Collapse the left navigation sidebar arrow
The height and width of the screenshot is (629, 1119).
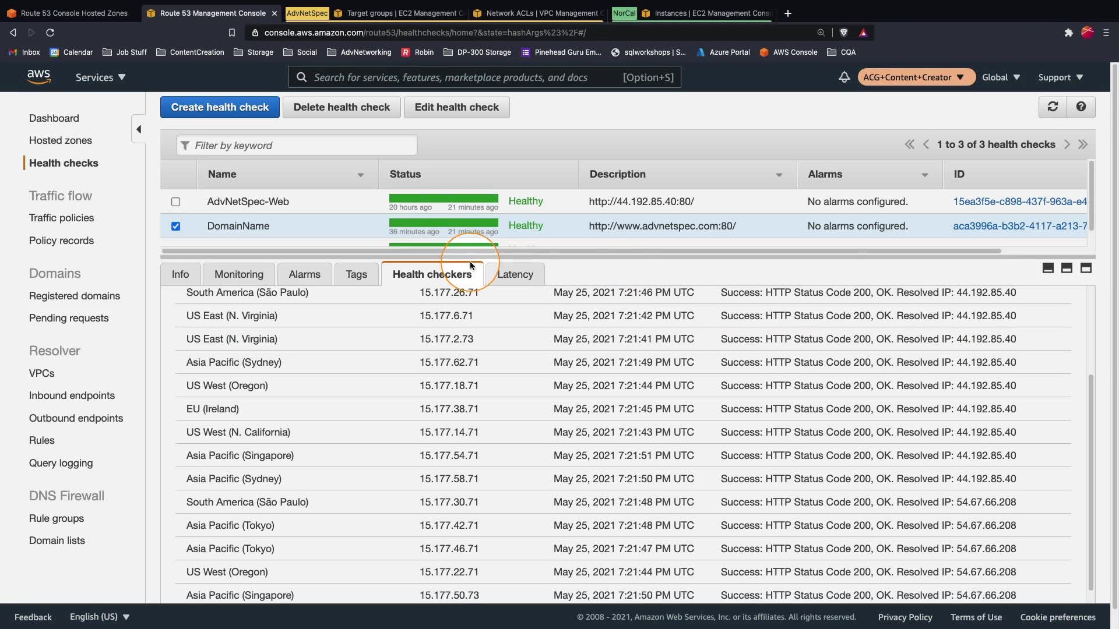pyautogui.click(x=139, y=129)
